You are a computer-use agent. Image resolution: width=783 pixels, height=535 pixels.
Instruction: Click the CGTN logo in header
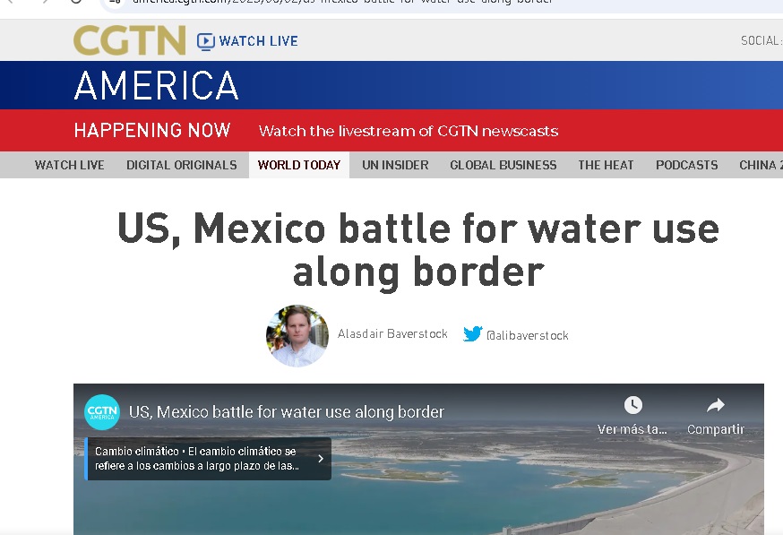pyautogui.click(x=129, y=40)
